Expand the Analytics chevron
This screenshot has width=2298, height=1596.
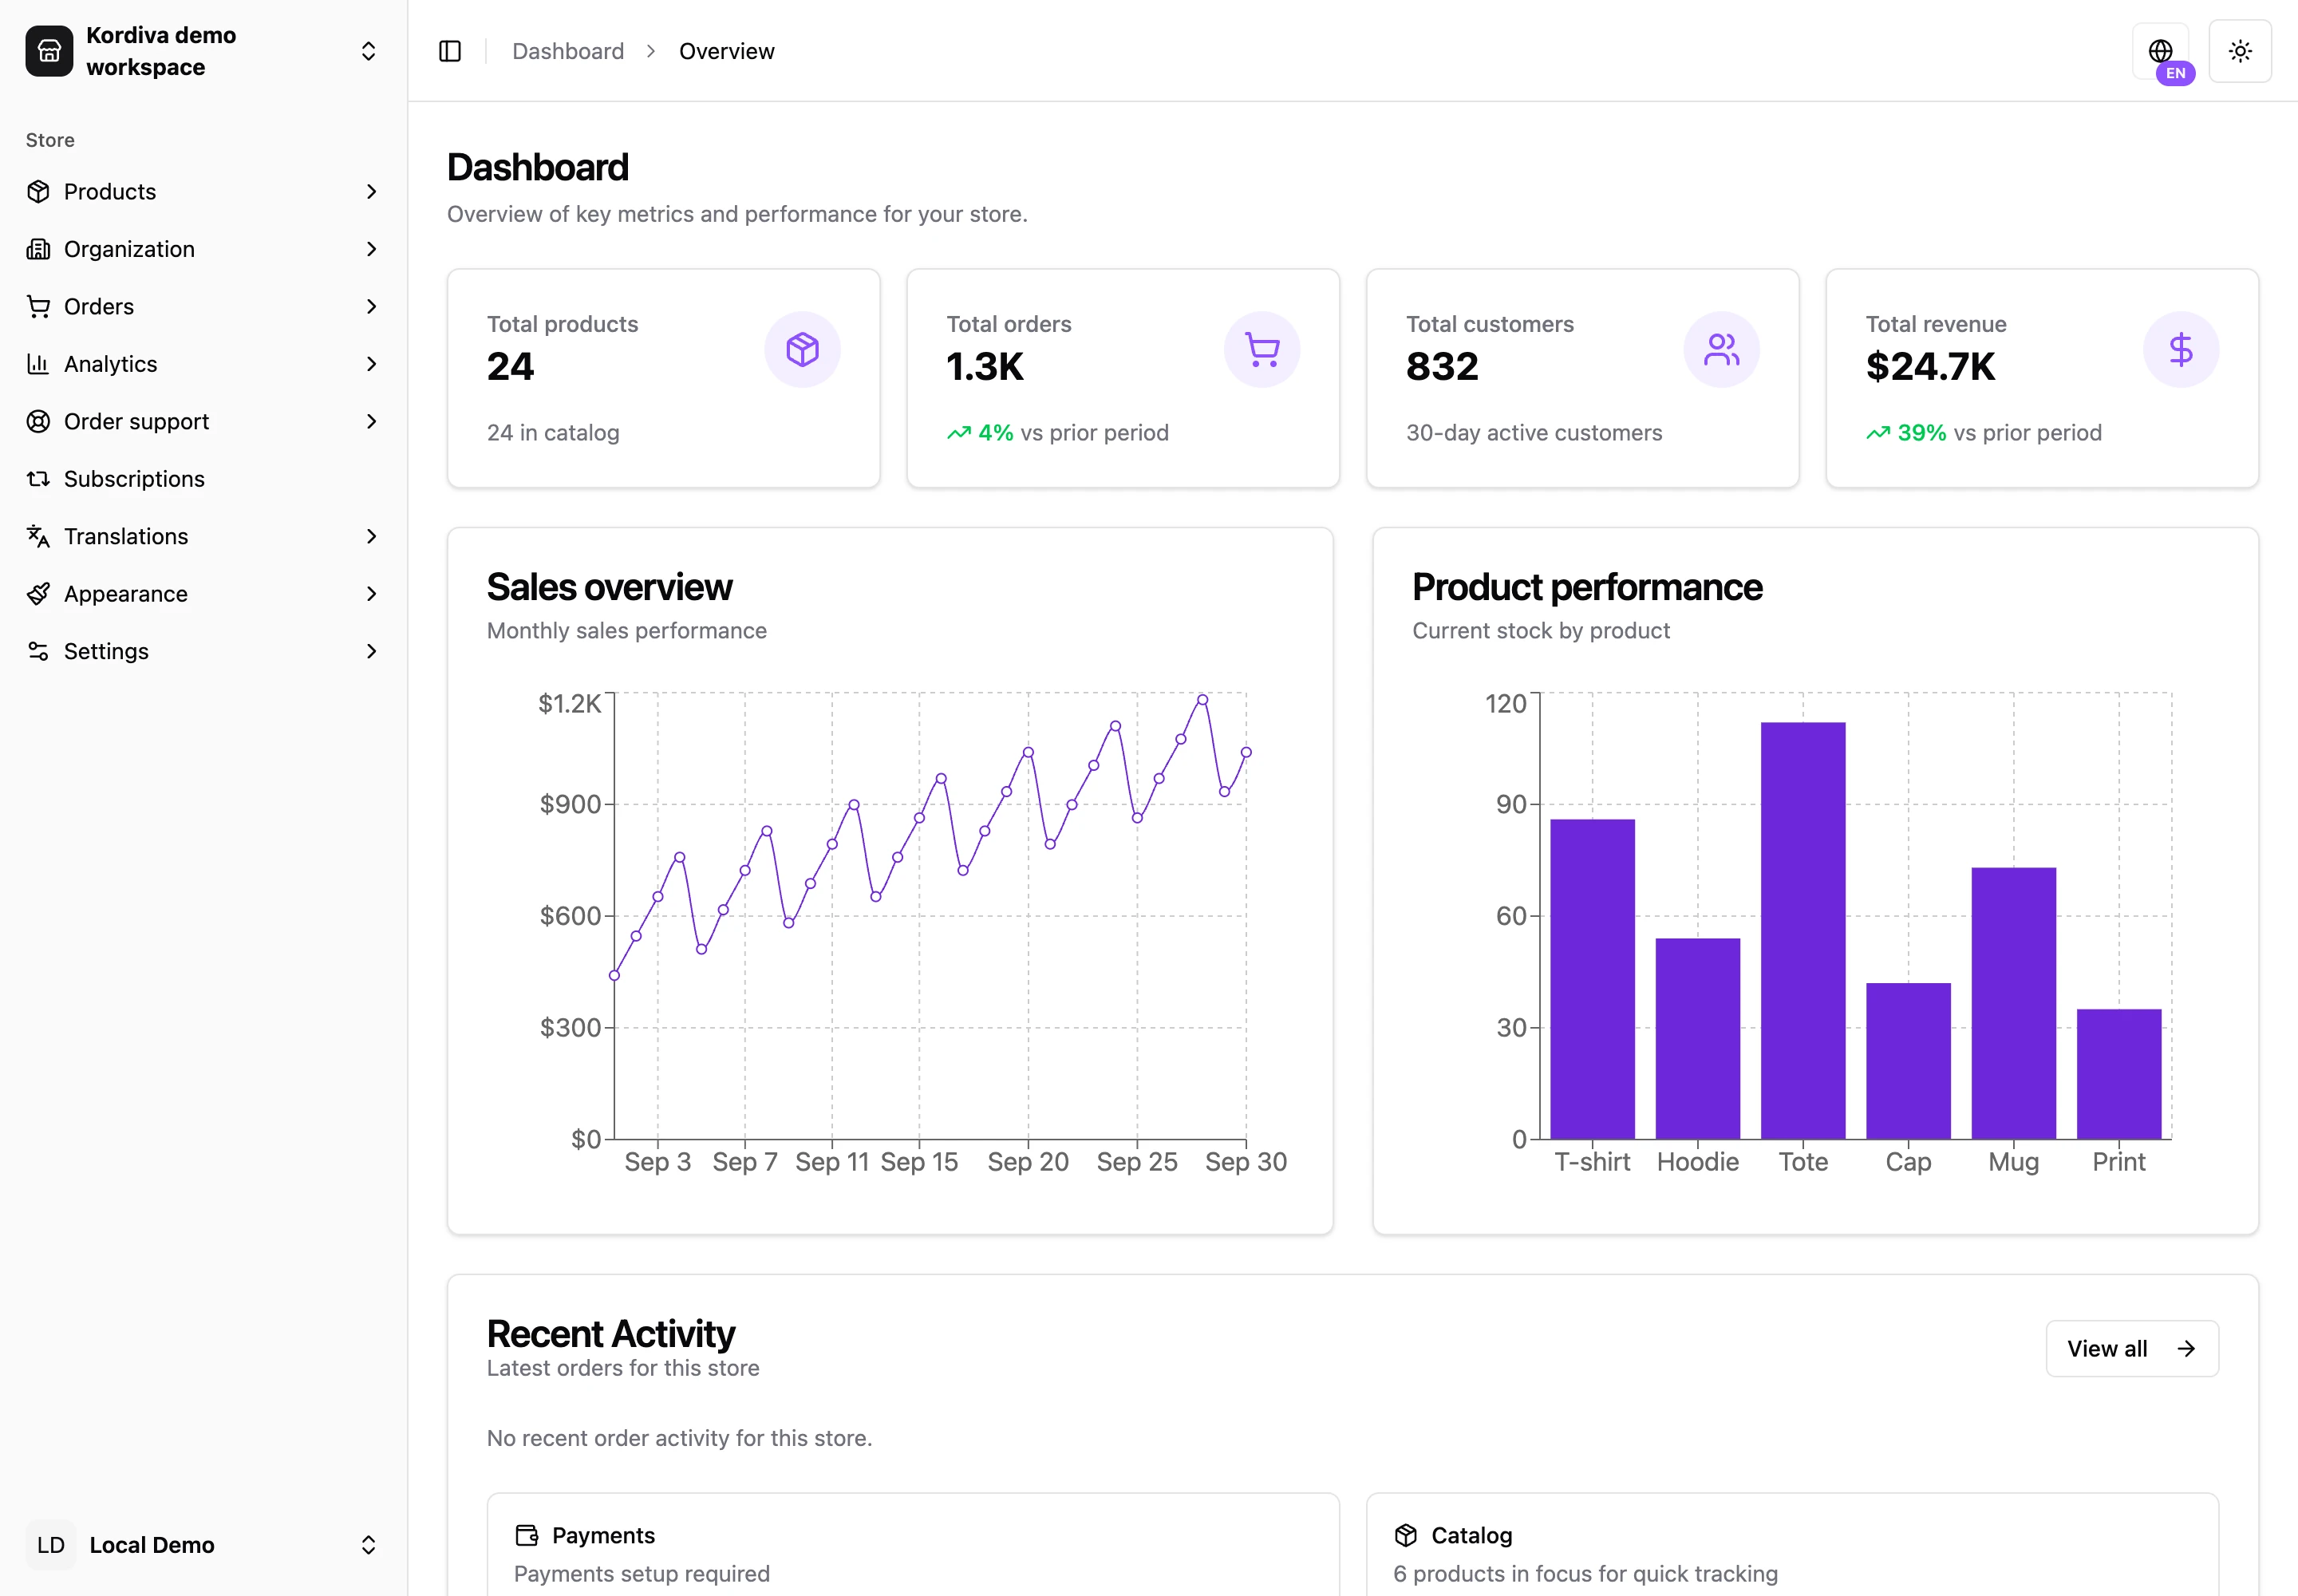371,364
